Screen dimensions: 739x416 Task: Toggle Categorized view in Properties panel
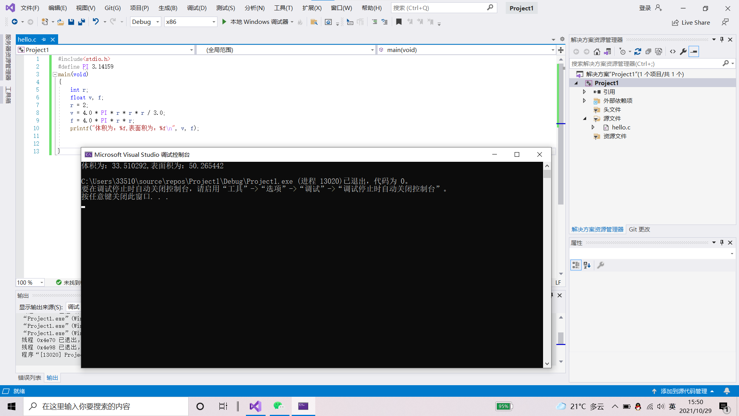point(576,265)
